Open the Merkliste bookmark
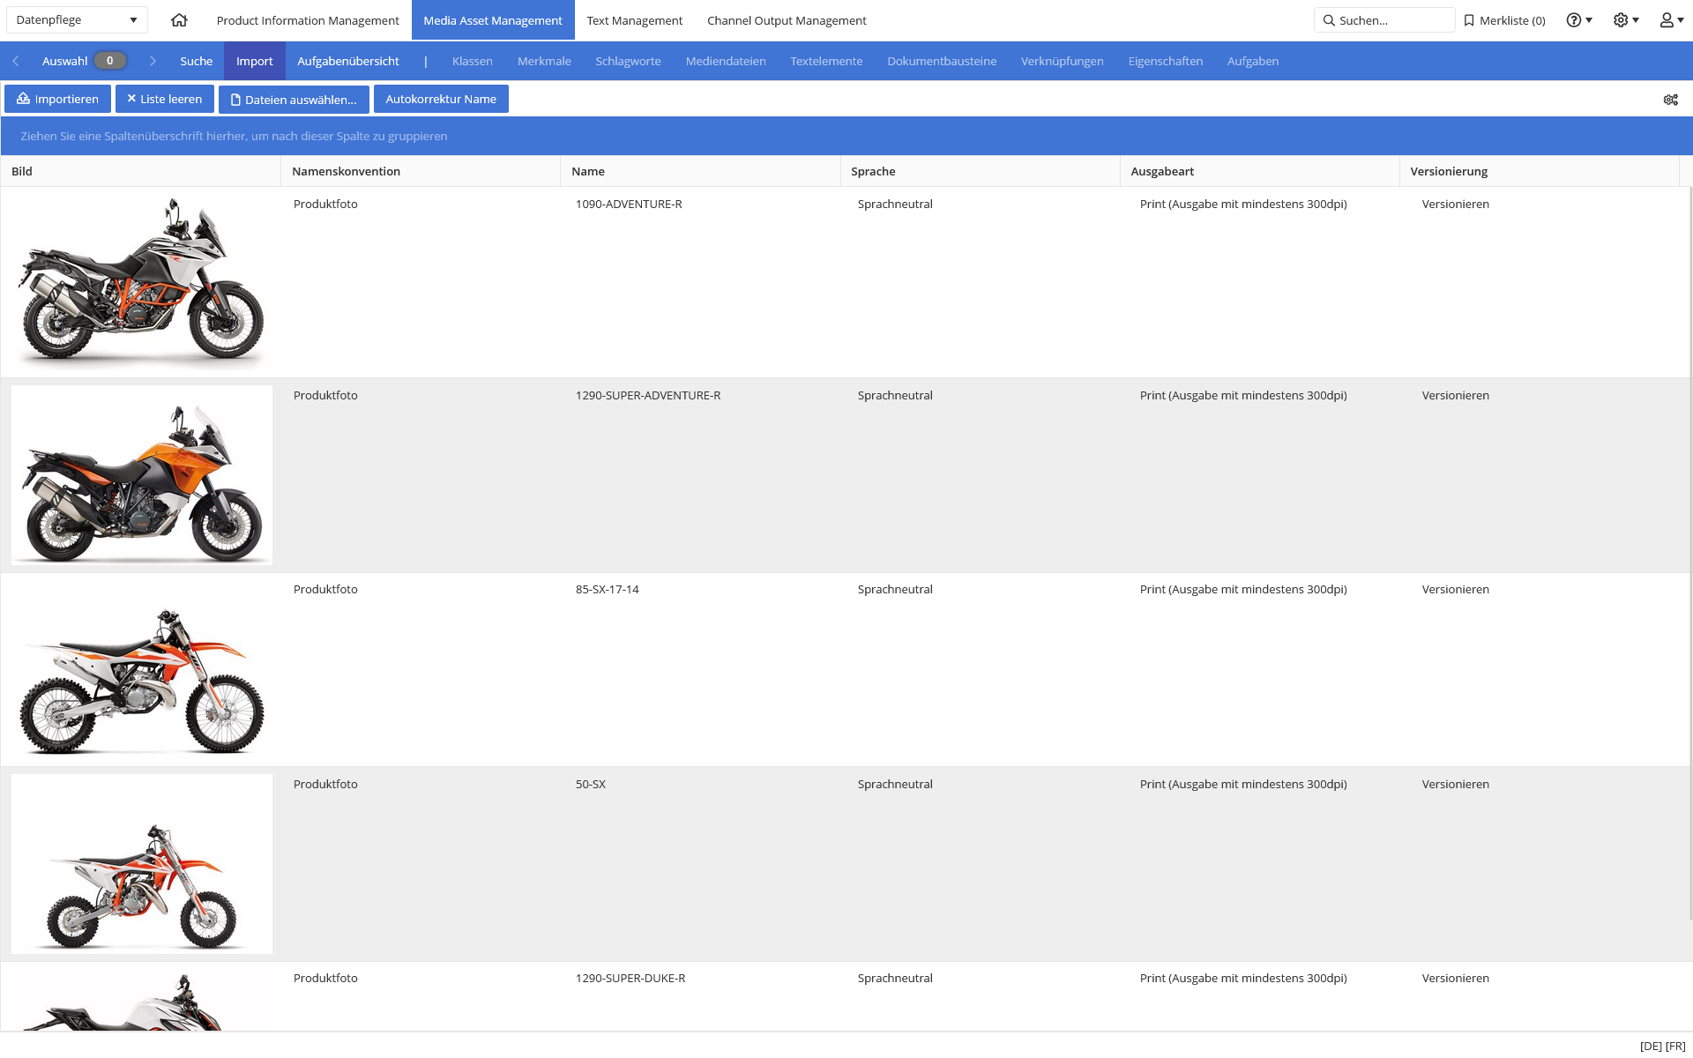 coord(1504,20)
